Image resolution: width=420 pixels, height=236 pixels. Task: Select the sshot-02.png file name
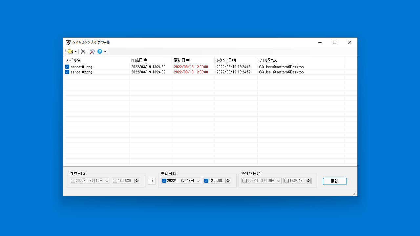81,72
